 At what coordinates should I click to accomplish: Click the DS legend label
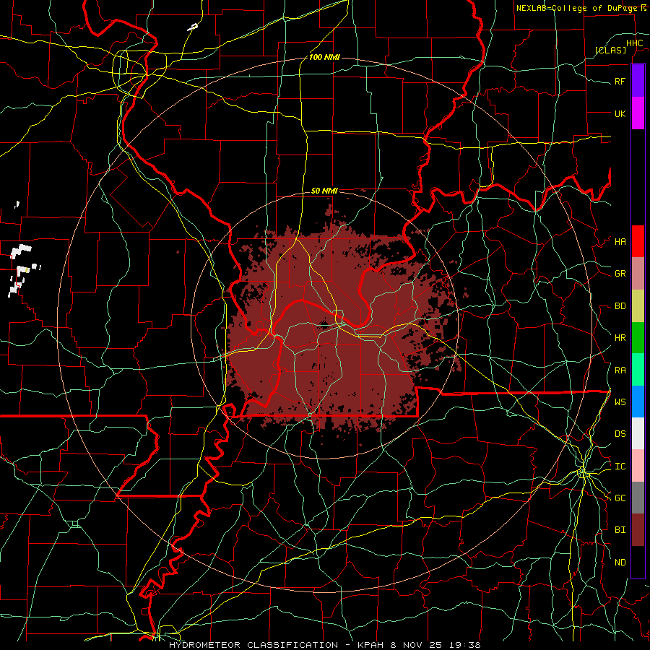[620, 434]
